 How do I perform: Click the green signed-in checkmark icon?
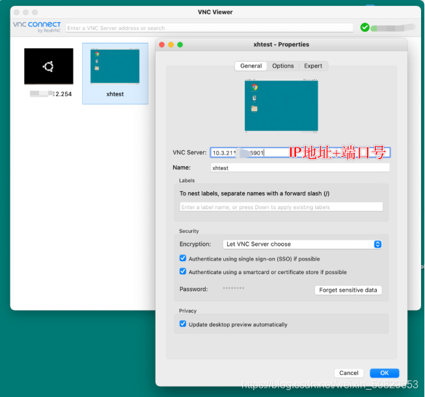click(365, 27)
